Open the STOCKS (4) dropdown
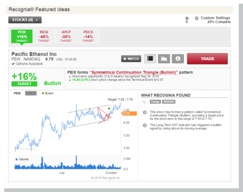Screen dimensions: 243x192 point(25,20)
